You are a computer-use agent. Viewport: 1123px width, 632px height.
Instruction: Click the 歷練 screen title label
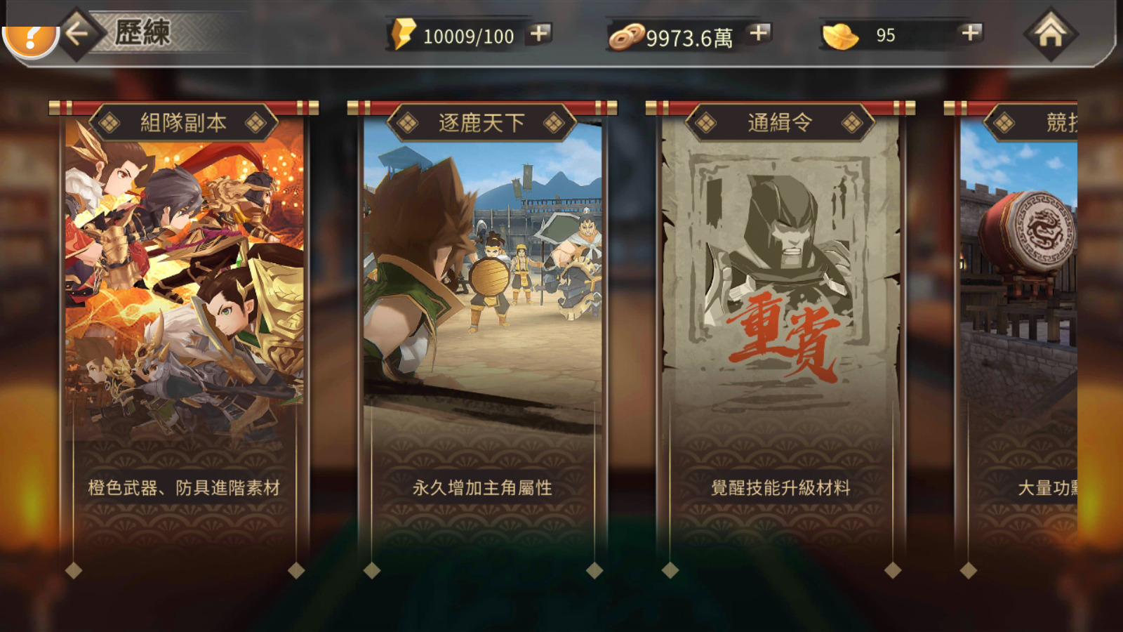coord(142,33)
